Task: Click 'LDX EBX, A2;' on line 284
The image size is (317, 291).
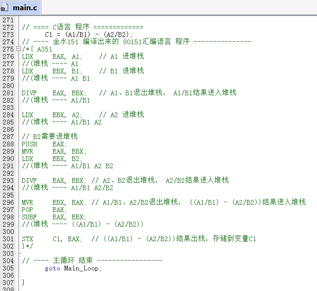Action: [x=52, y=115]
